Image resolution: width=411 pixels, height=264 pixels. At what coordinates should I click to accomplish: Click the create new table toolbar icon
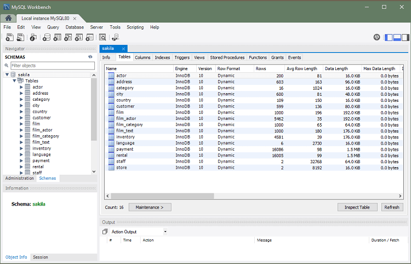[58, 37]
